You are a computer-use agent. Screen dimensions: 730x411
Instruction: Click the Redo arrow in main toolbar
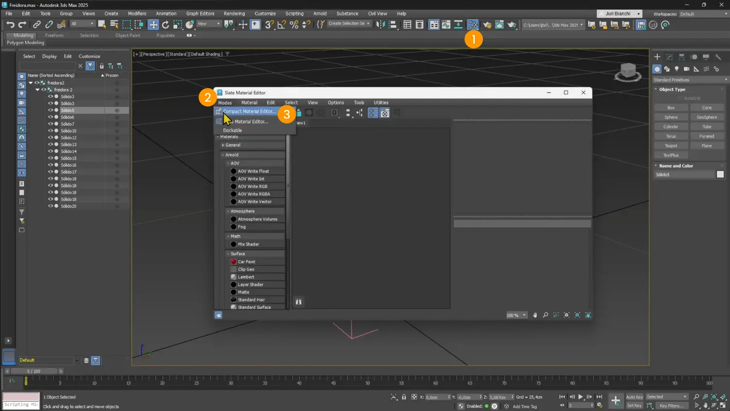tap(22, 25)
